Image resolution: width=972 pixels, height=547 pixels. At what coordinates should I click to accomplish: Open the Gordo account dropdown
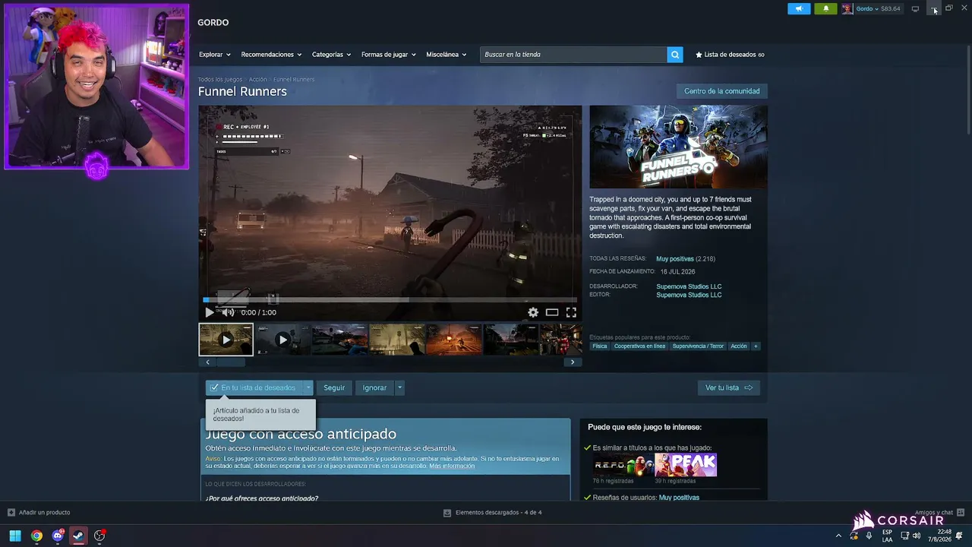[x=867, y=8]
